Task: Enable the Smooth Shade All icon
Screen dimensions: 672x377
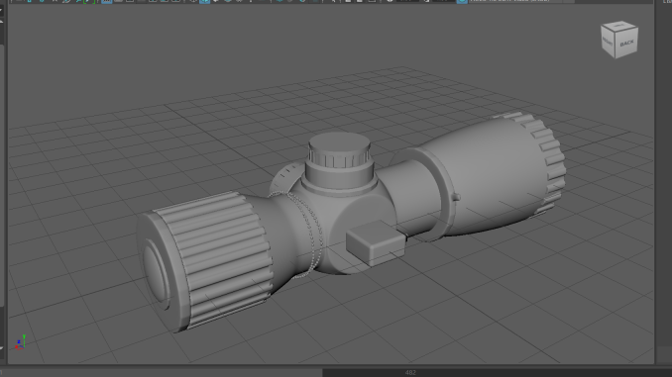Action: [x=204, y=1]
